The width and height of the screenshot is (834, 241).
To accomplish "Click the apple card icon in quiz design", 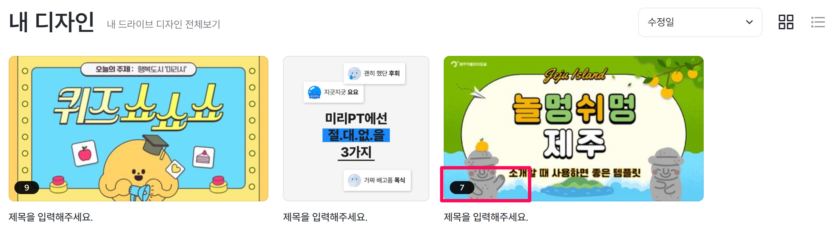I will click(x=85, y=153).
